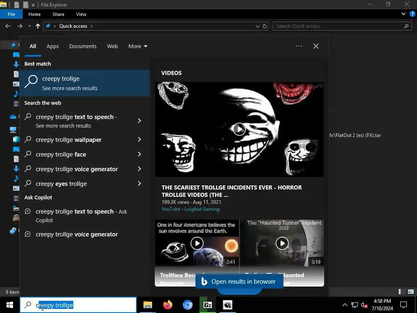Open the Windows Start menu
This screenshot has width=417, height=313.
click(x=10, y=305)
